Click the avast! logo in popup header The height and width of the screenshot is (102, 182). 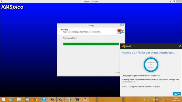pyautogui.click(x=126, y=46)
